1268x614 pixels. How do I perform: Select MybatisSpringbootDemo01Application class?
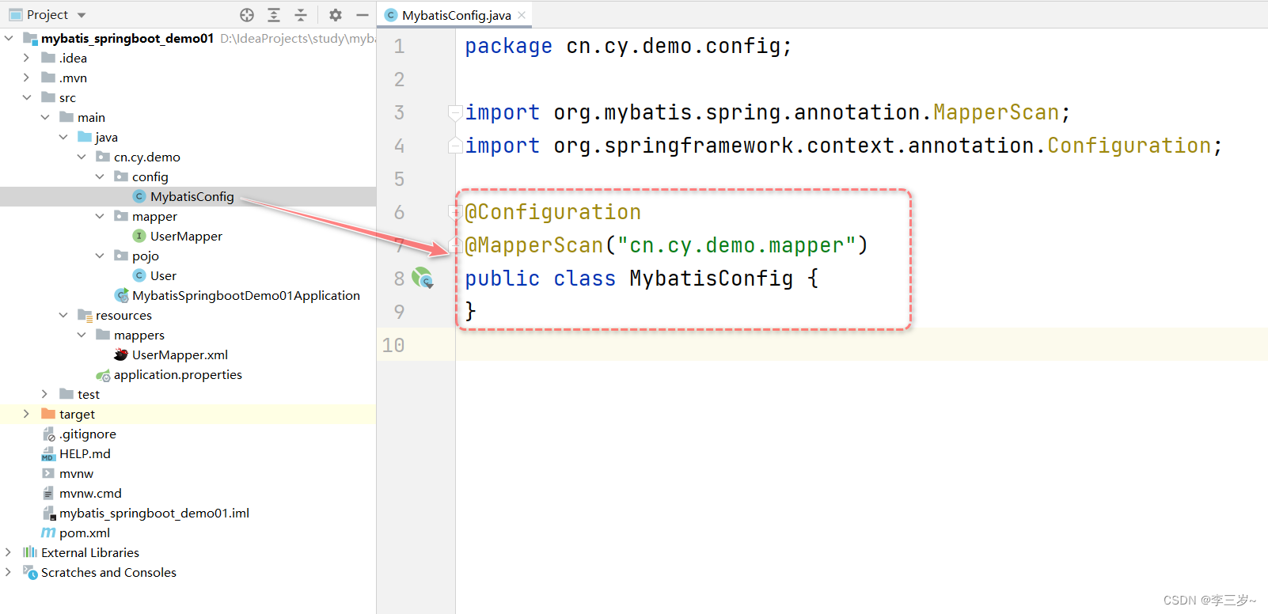246,295
